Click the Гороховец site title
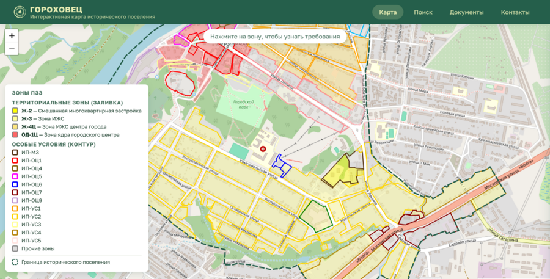550x279 pixels. point(56,10)
